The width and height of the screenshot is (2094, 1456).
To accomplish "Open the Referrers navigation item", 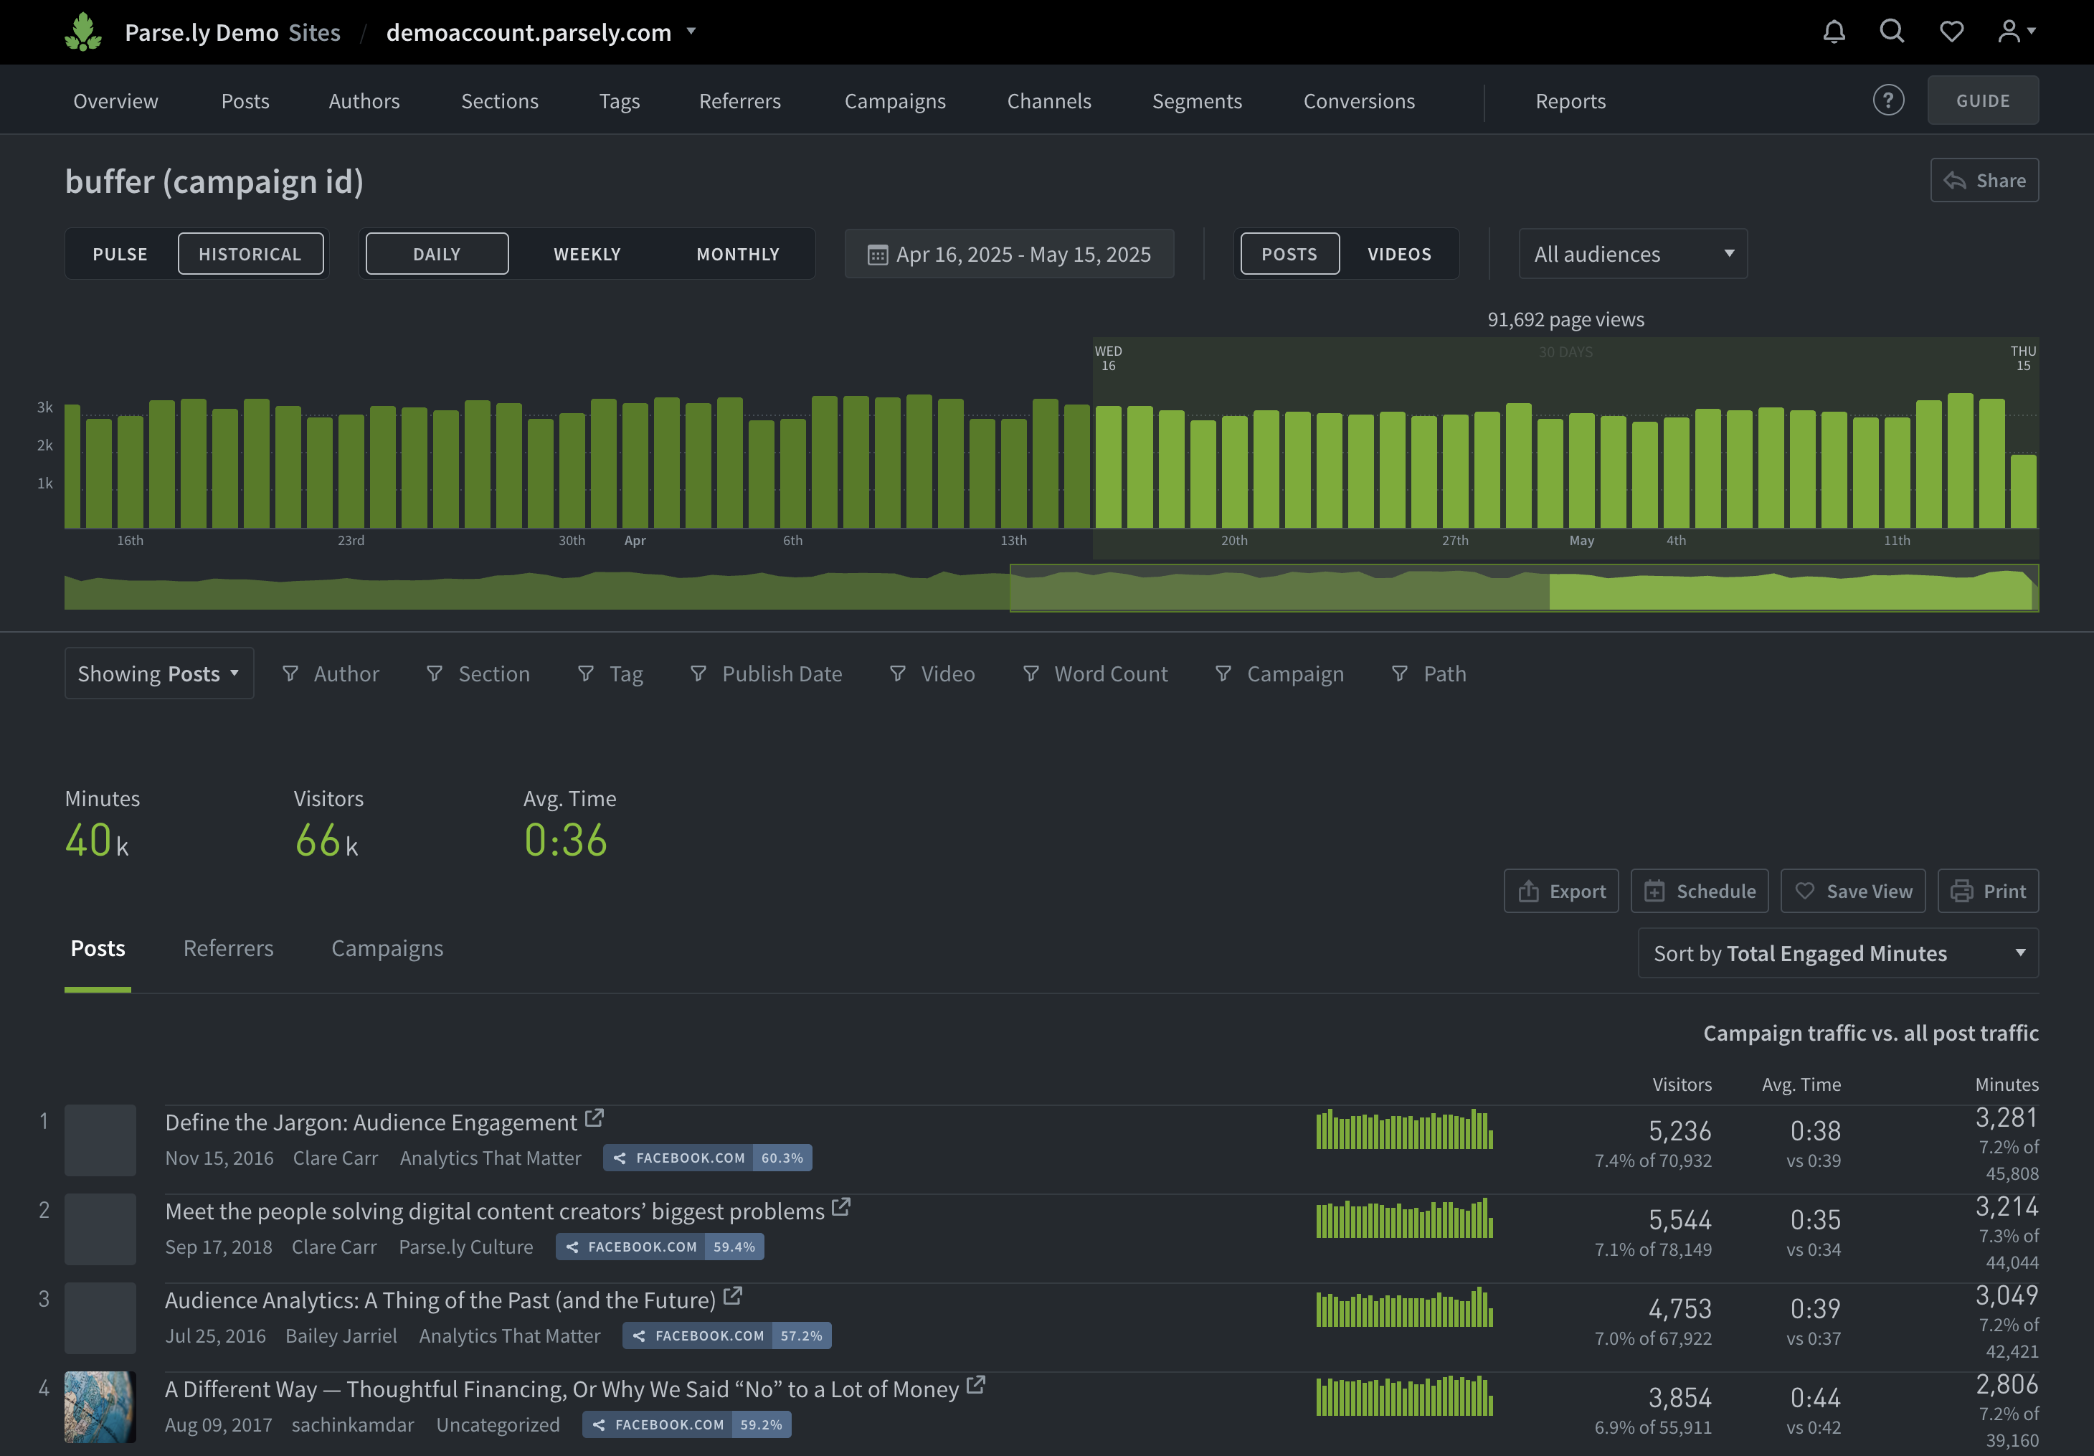I will pyautogui.click(x=739, y=100).
